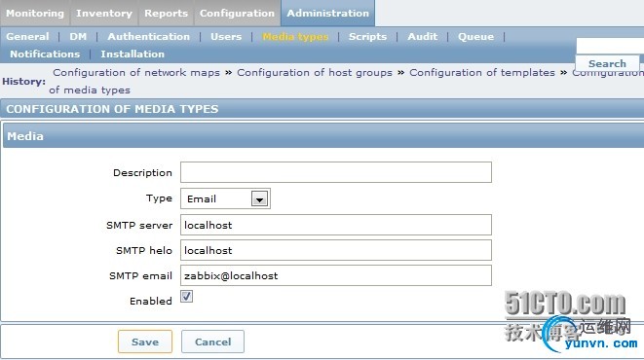
Task: Click the 'SMTP server' label text
Action: [139, 225]
